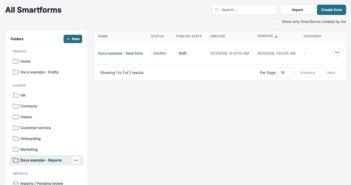
Task: Click the Imports / Pending review inbox icon
Action: tap(16, 183)
